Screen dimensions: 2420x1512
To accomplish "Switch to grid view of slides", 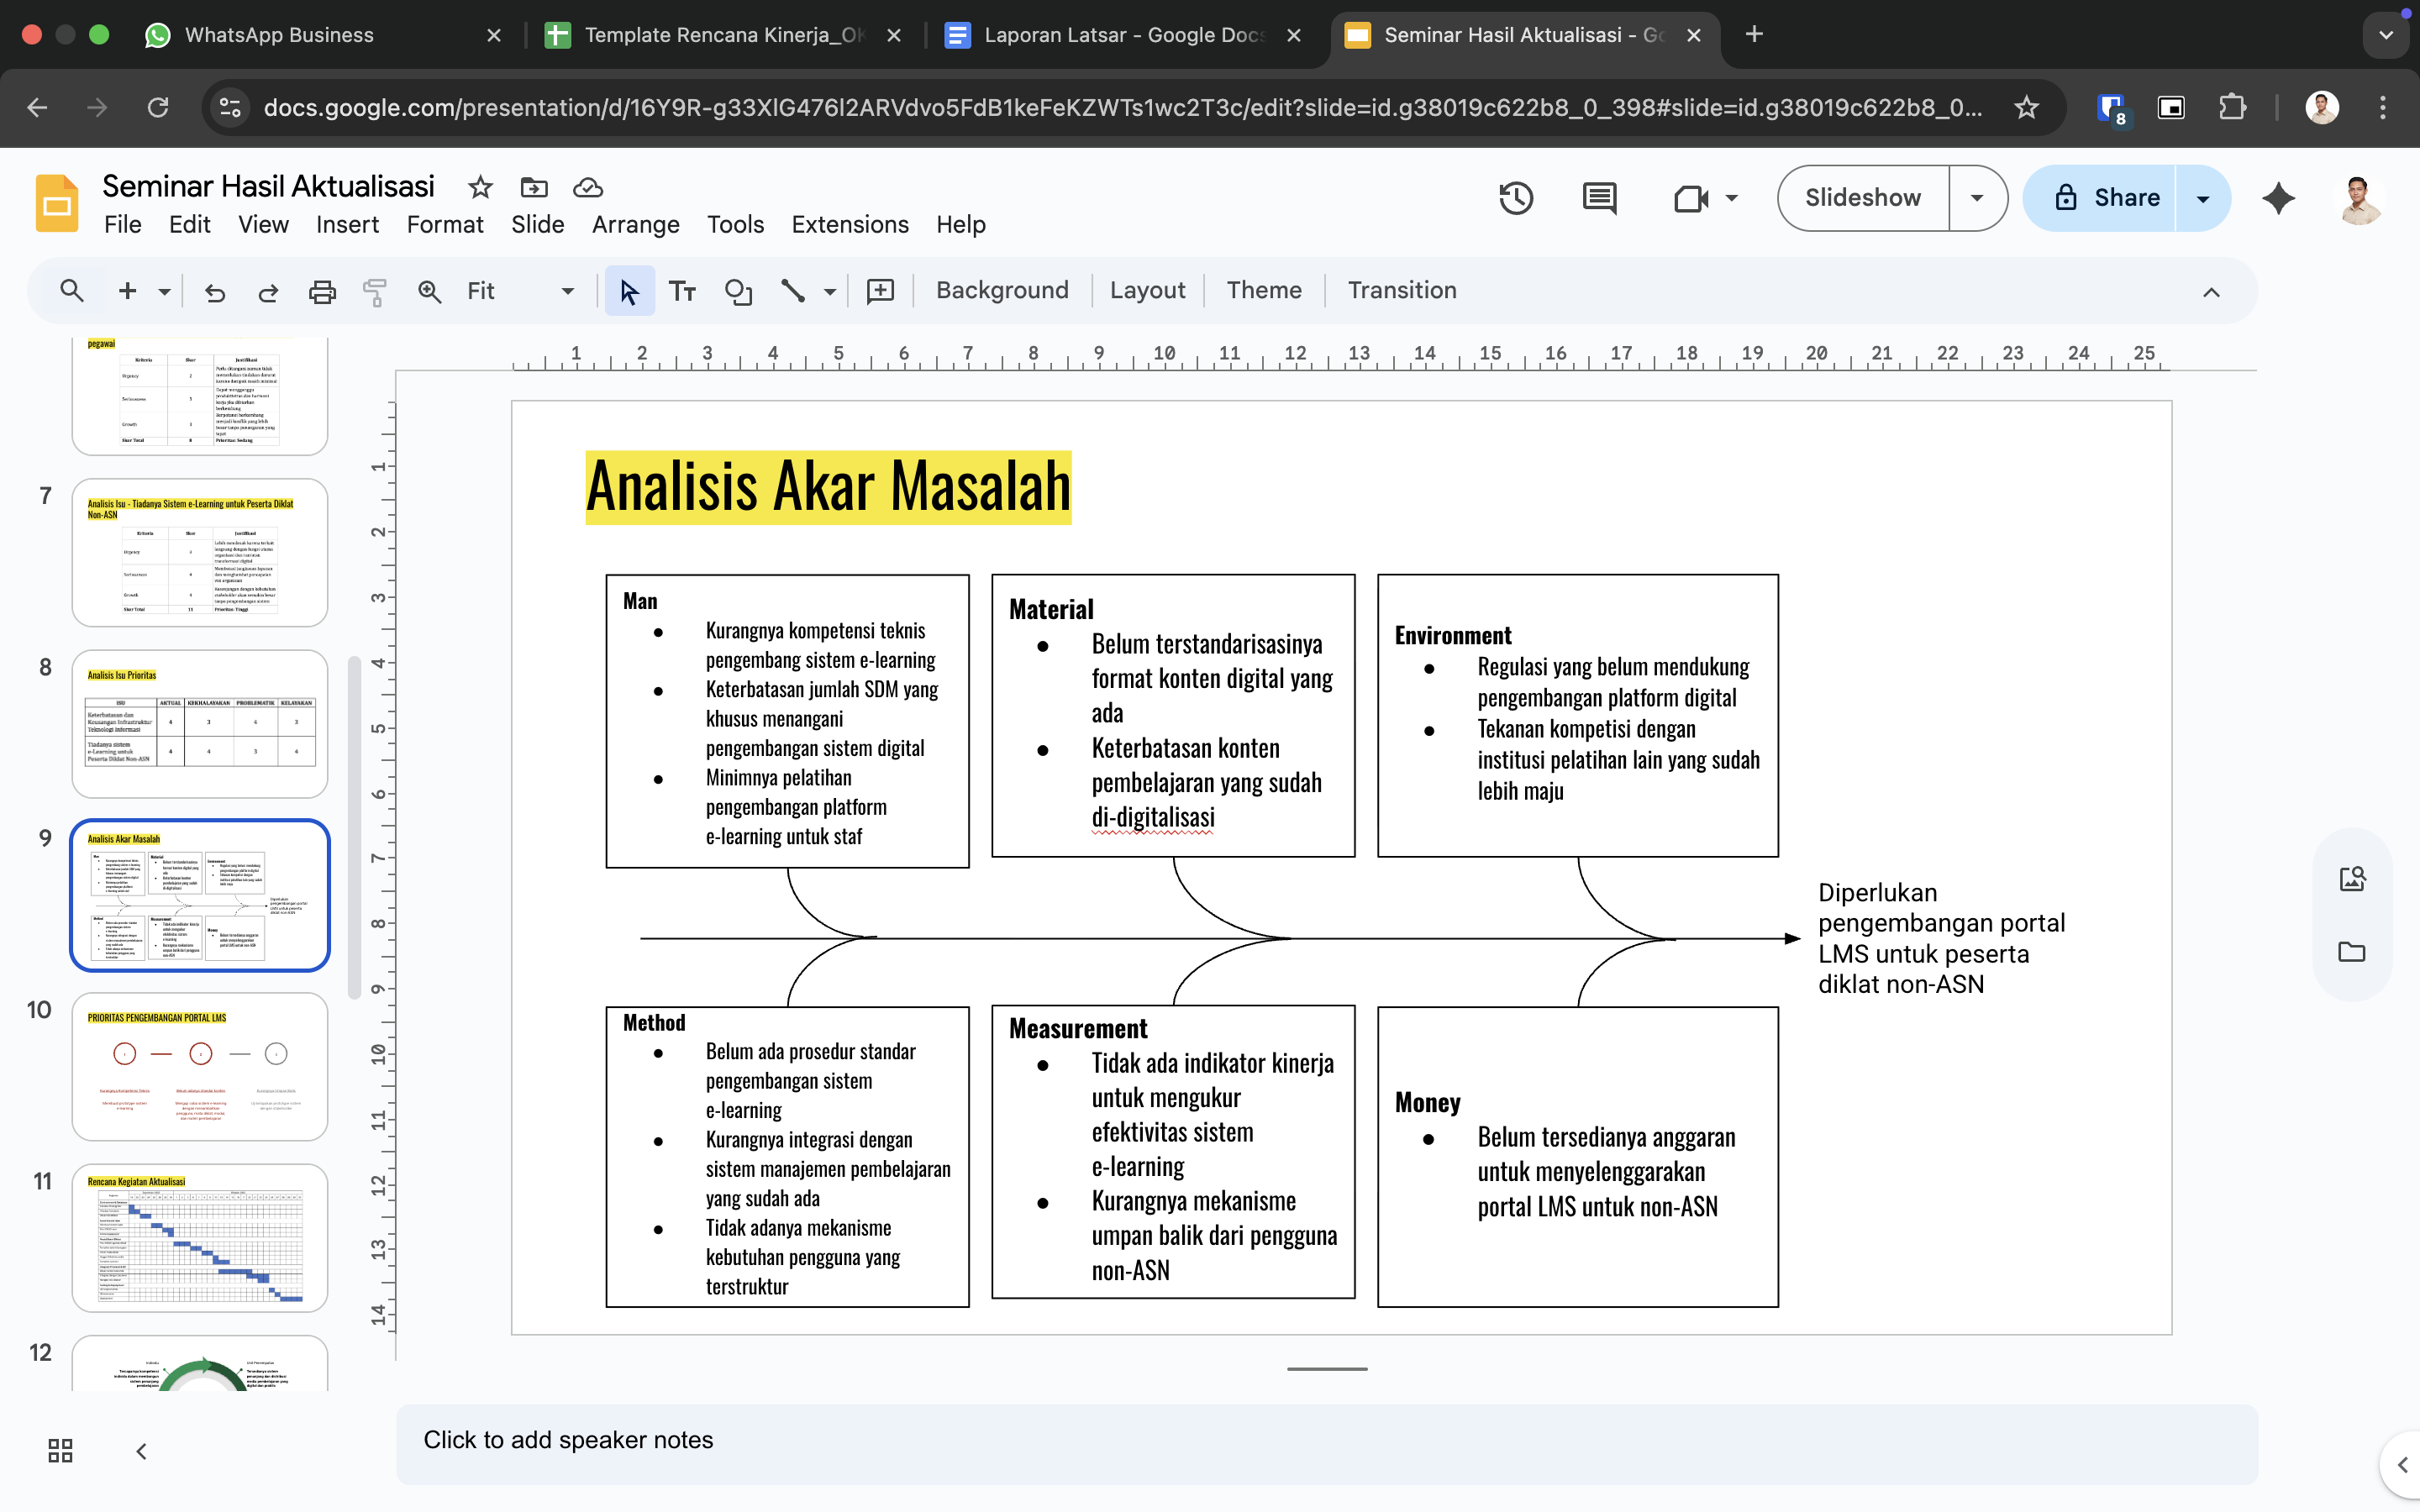I will pyautogui.click(x=60, y=1450).
